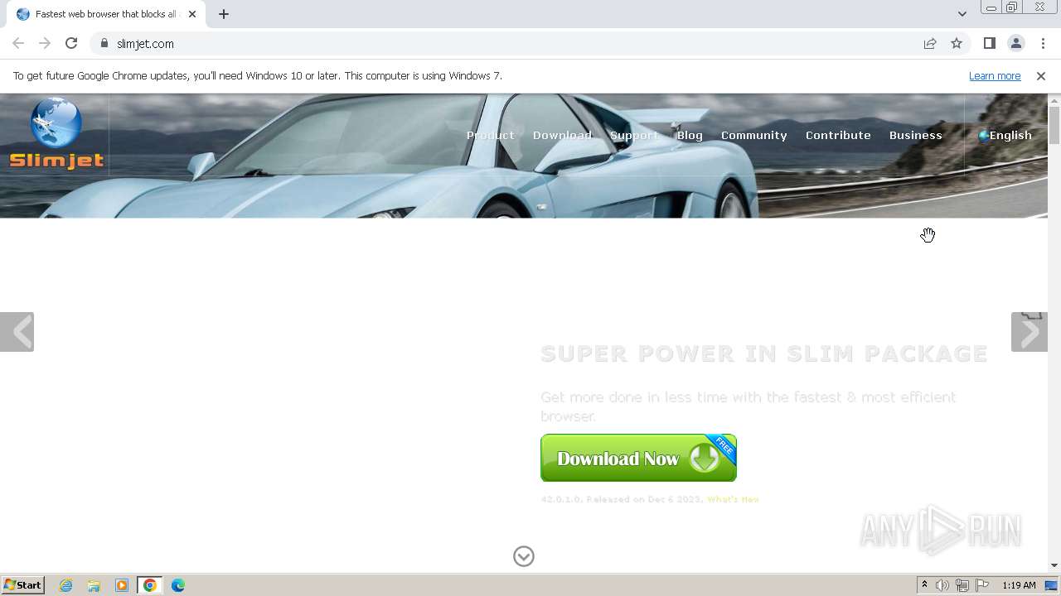Open the What's New link
Image resolution: width=1061 pixels, height=596 pixels.
pos(733,499)
